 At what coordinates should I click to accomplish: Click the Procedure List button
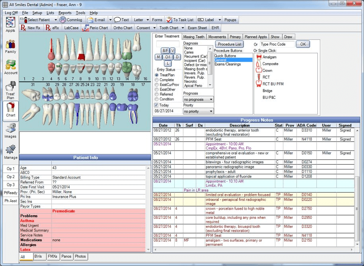(x=230, y=44)
